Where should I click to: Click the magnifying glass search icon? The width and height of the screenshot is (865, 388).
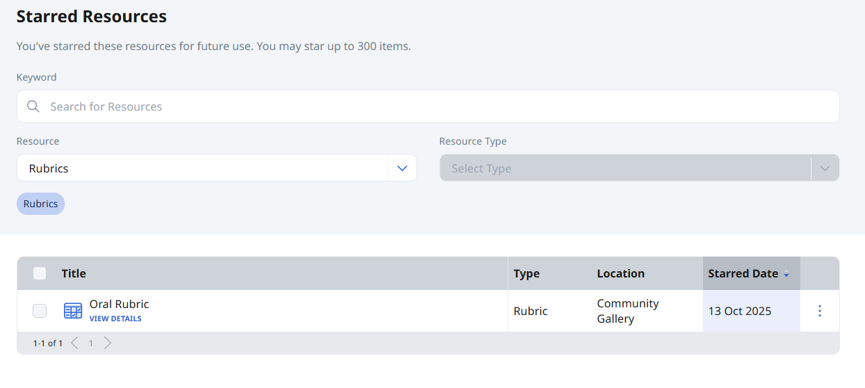(x=33, y=106)
